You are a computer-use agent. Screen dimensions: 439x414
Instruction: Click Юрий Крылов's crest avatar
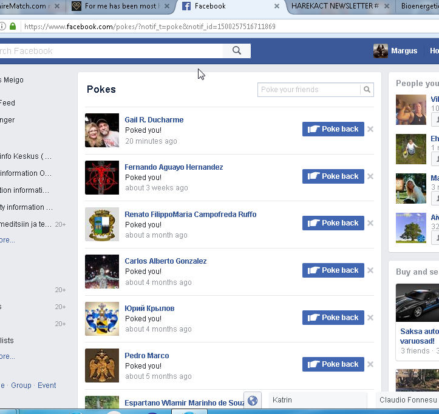click(x=102, y=319)
